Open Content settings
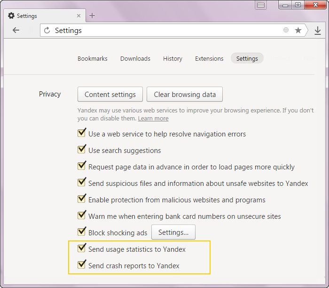329x288 pixels. click(x=110, y=94)
